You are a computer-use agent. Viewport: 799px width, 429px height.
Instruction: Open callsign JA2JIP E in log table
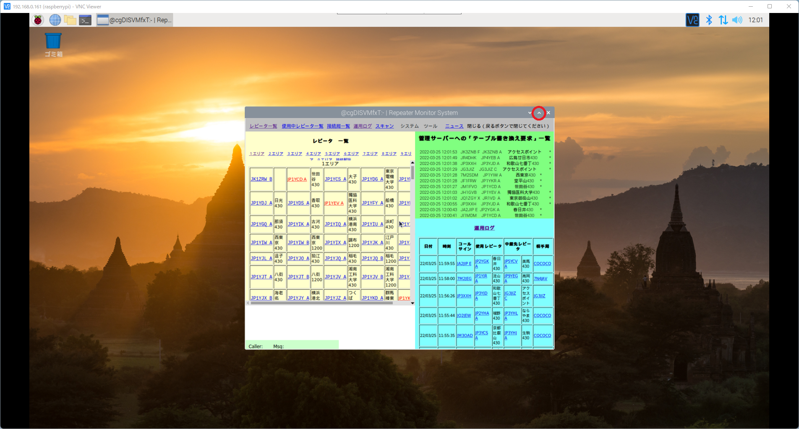coord(464,264)
